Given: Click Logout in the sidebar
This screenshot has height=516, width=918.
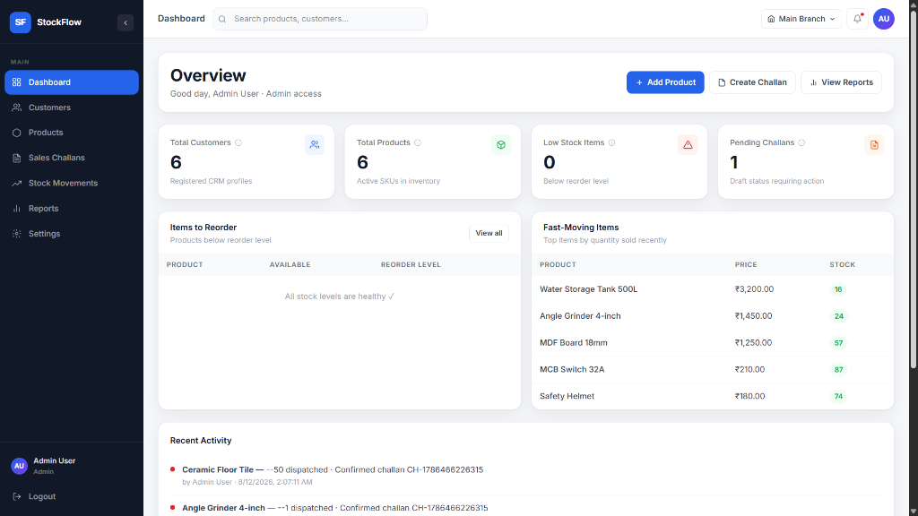Looking at the screenshot, I should (72, 496).
